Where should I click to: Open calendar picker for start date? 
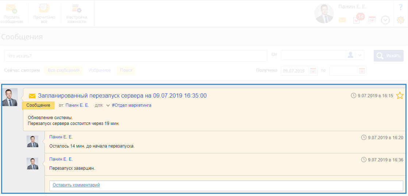[x=313, y=71]
